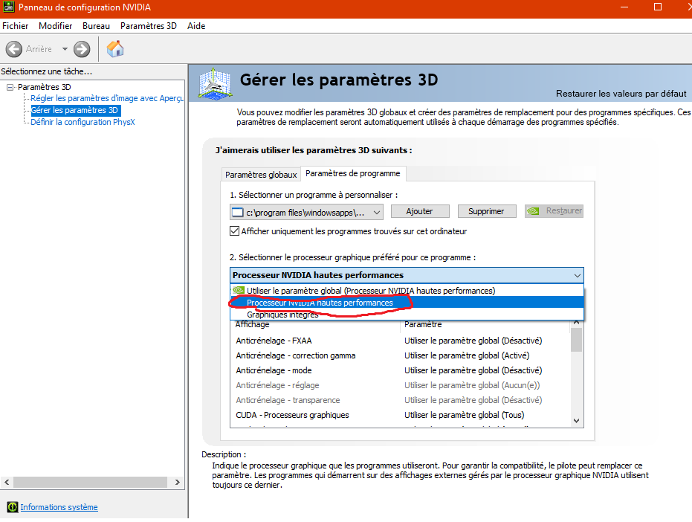Screen dimensions: 692x522
Task: Toggle Afficher uniquement les programmes trouvés checkbox
Action: 234,231
